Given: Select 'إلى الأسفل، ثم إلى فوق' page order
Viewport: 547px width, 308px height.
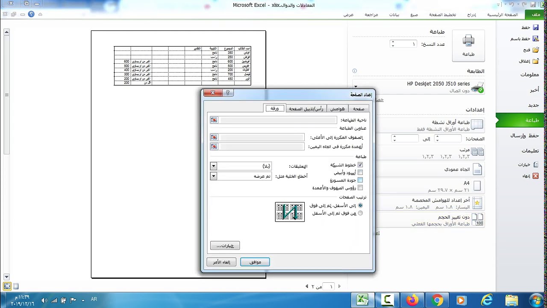Looking at the screenshot, I should (x=360, y=205).
